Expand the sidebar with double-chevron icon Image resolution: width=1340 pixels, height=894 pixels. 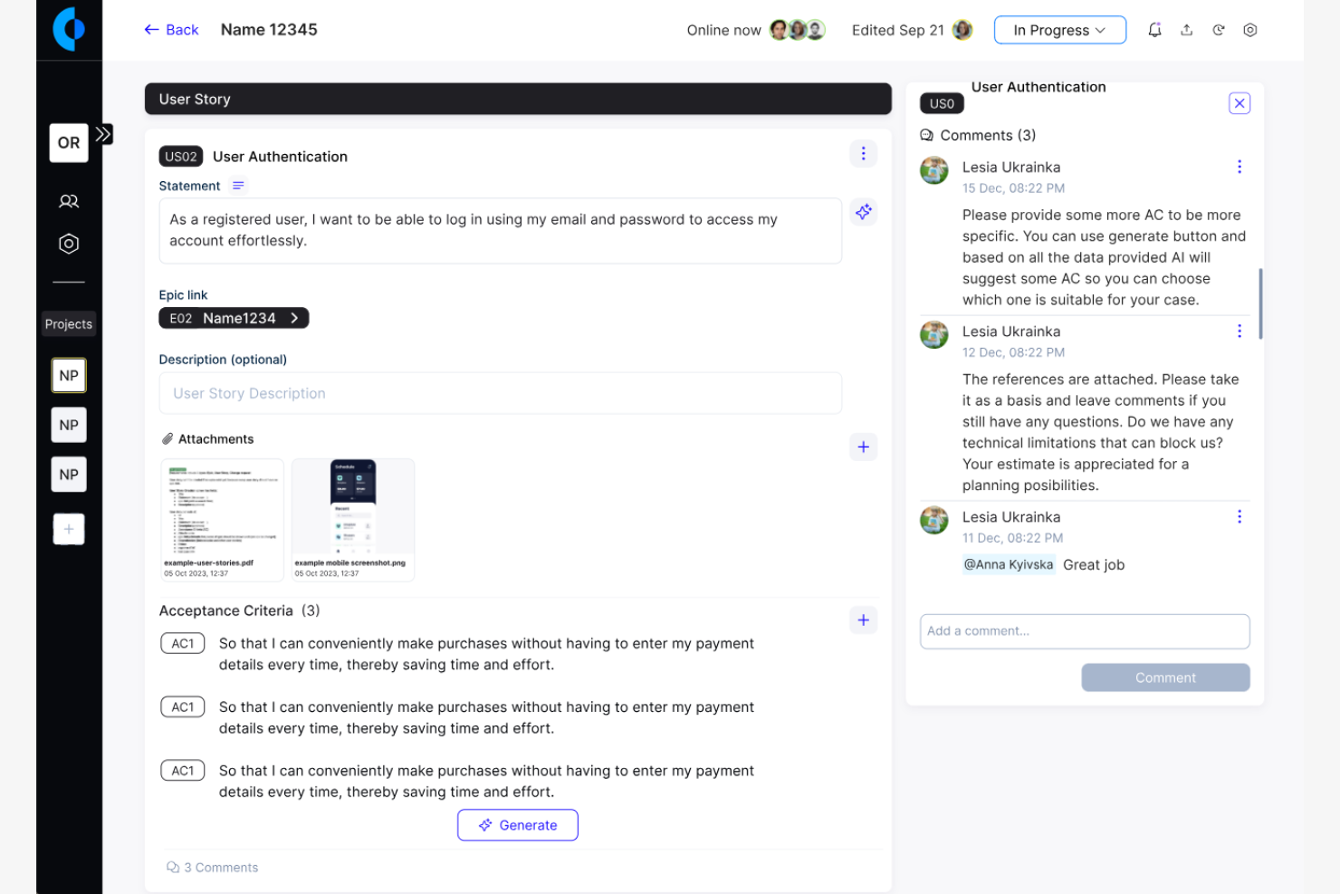click(104, 134)
